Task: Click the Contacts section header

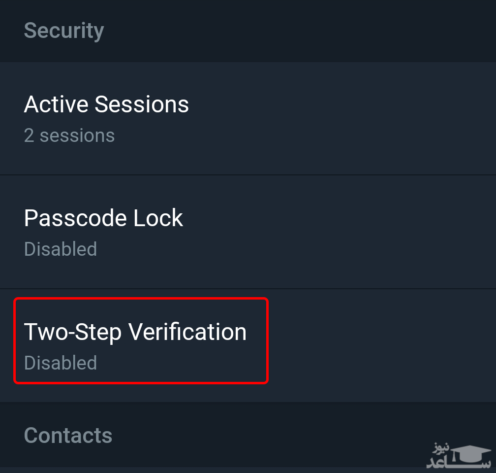Action: coord(68,436)
